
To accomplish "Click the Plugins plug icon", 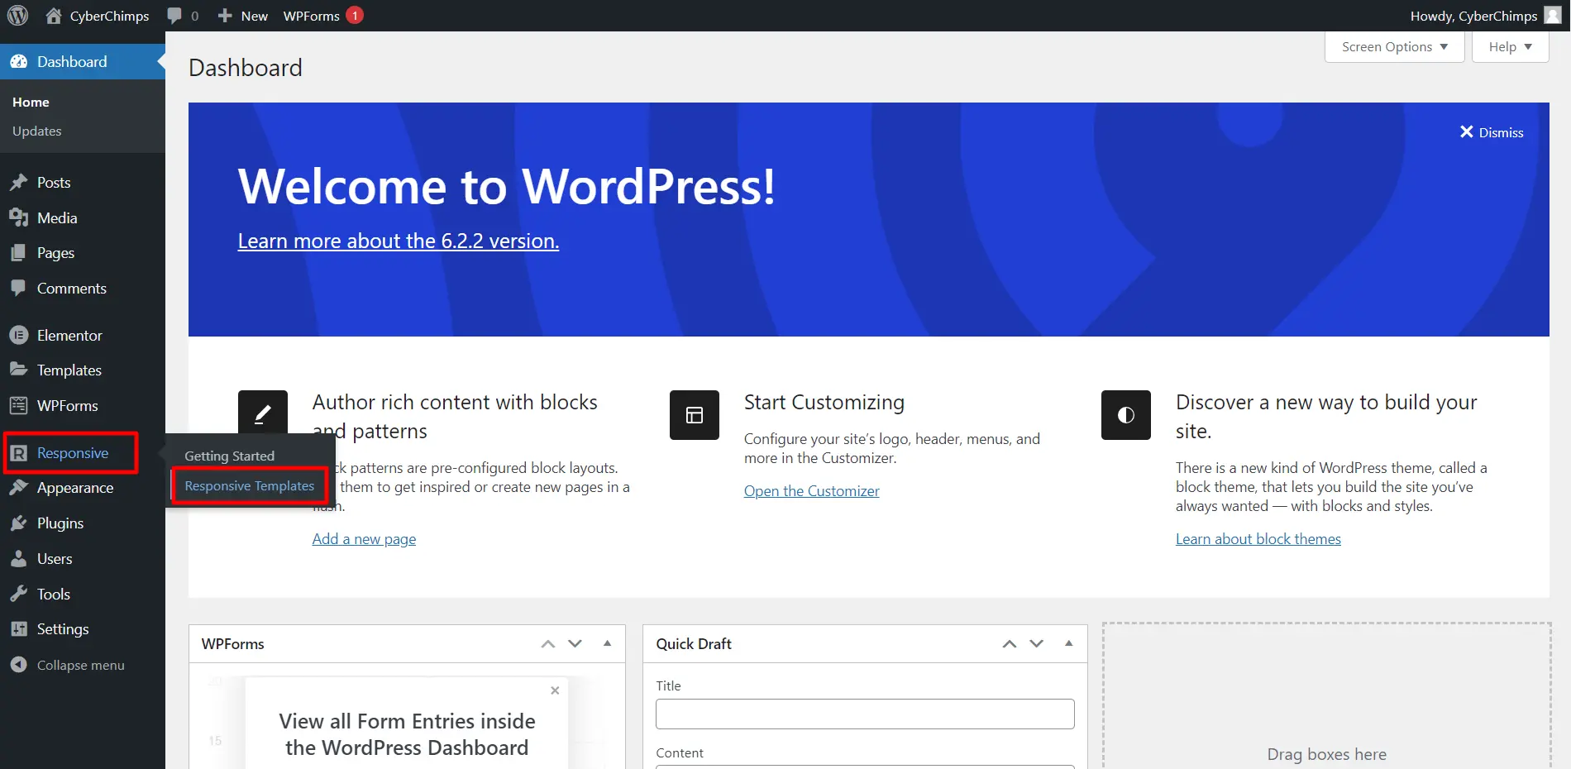I will (x=19, y=523).
